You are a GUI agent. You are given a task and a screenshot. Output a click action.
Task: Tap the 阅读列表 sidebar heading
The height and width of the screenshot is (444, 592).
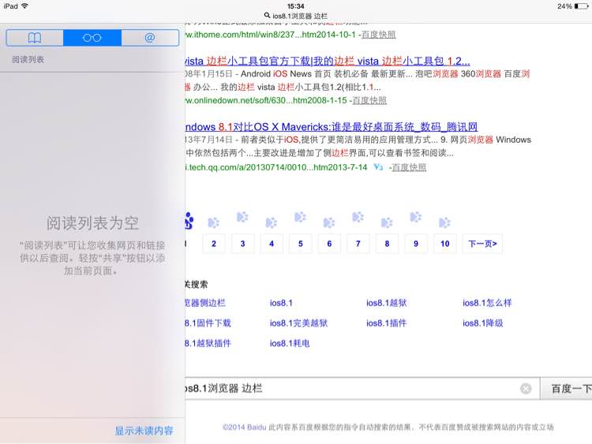[x=28, y=60]
